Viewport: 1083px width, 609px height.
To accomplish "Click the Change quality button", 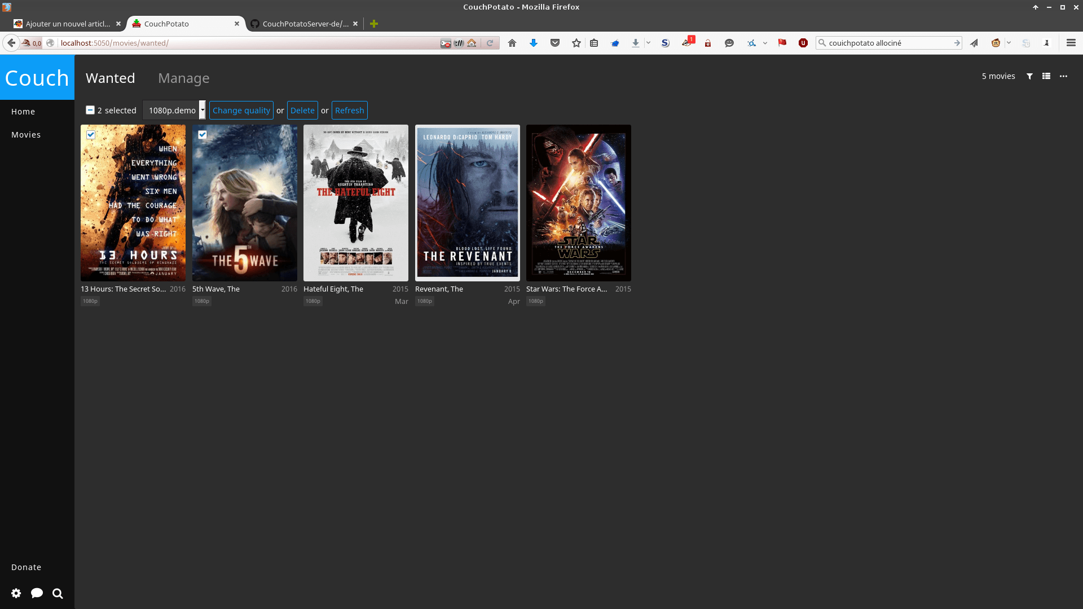I will 241,111.
